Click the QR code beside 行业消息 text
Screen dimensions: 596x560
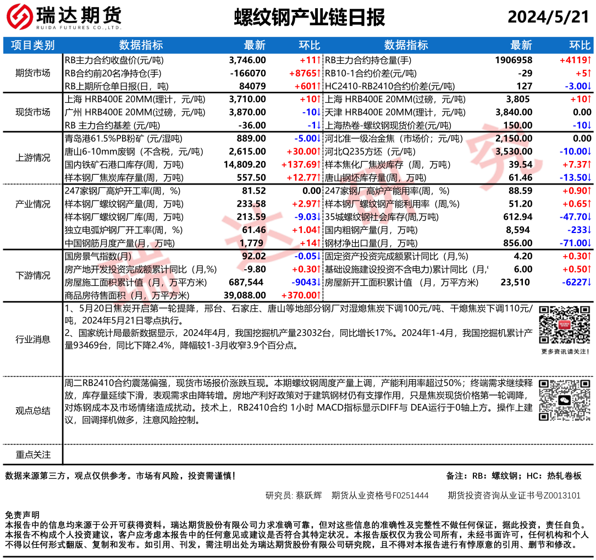pyautogui.click(x=565, y=325)
